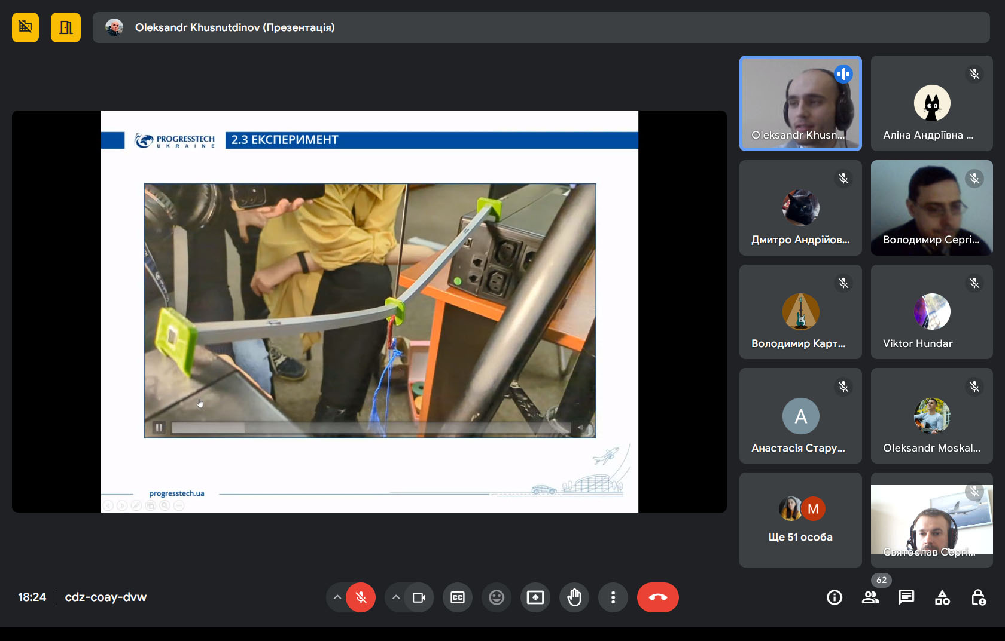Screen dimensions: 1005x641
Task: Pause the embedded experiment video
Action: (159, 427)
